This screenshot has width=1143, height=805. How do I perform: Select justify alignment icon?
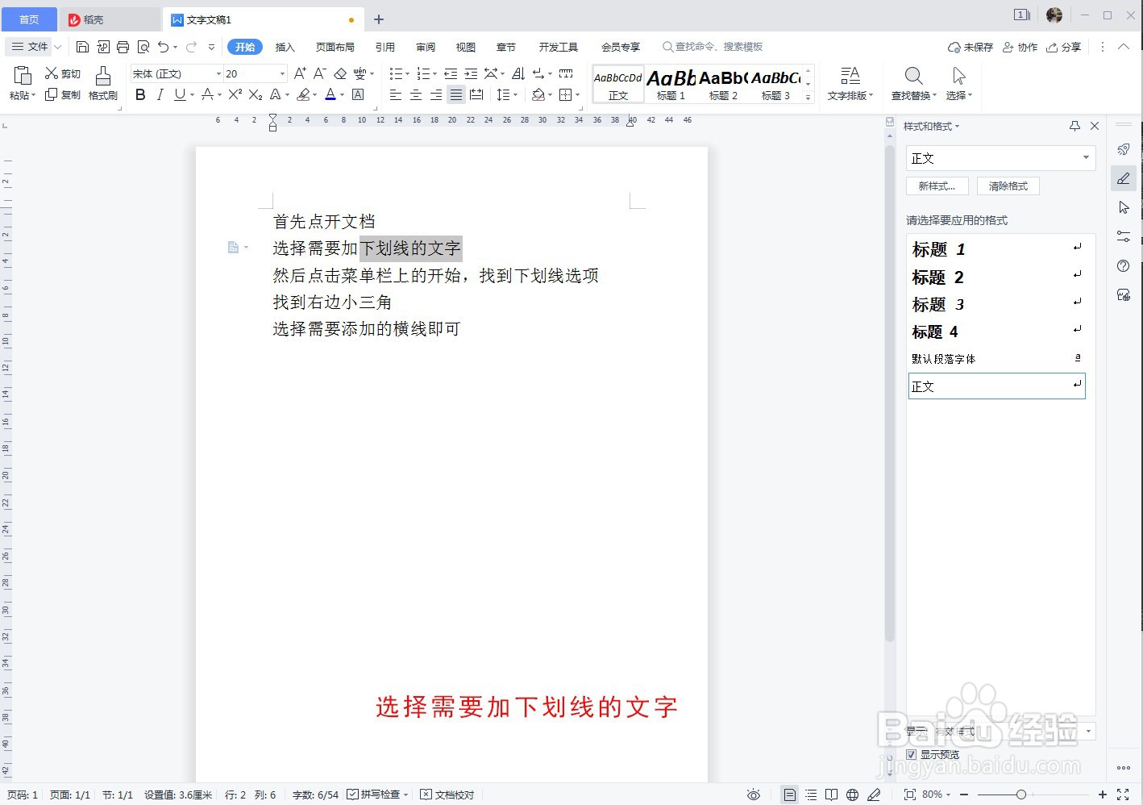click(x=456, y=95)
